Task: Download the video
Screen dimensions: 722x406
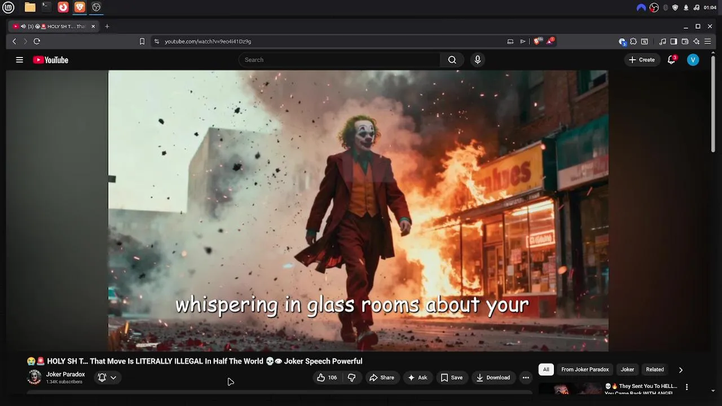Action: pos(493,378)
